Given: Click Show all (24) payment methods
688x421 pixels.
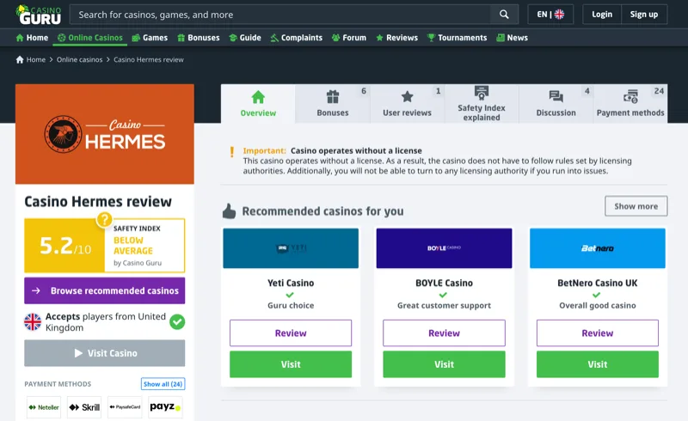Looking at the screenshot, I should point(163,384).
